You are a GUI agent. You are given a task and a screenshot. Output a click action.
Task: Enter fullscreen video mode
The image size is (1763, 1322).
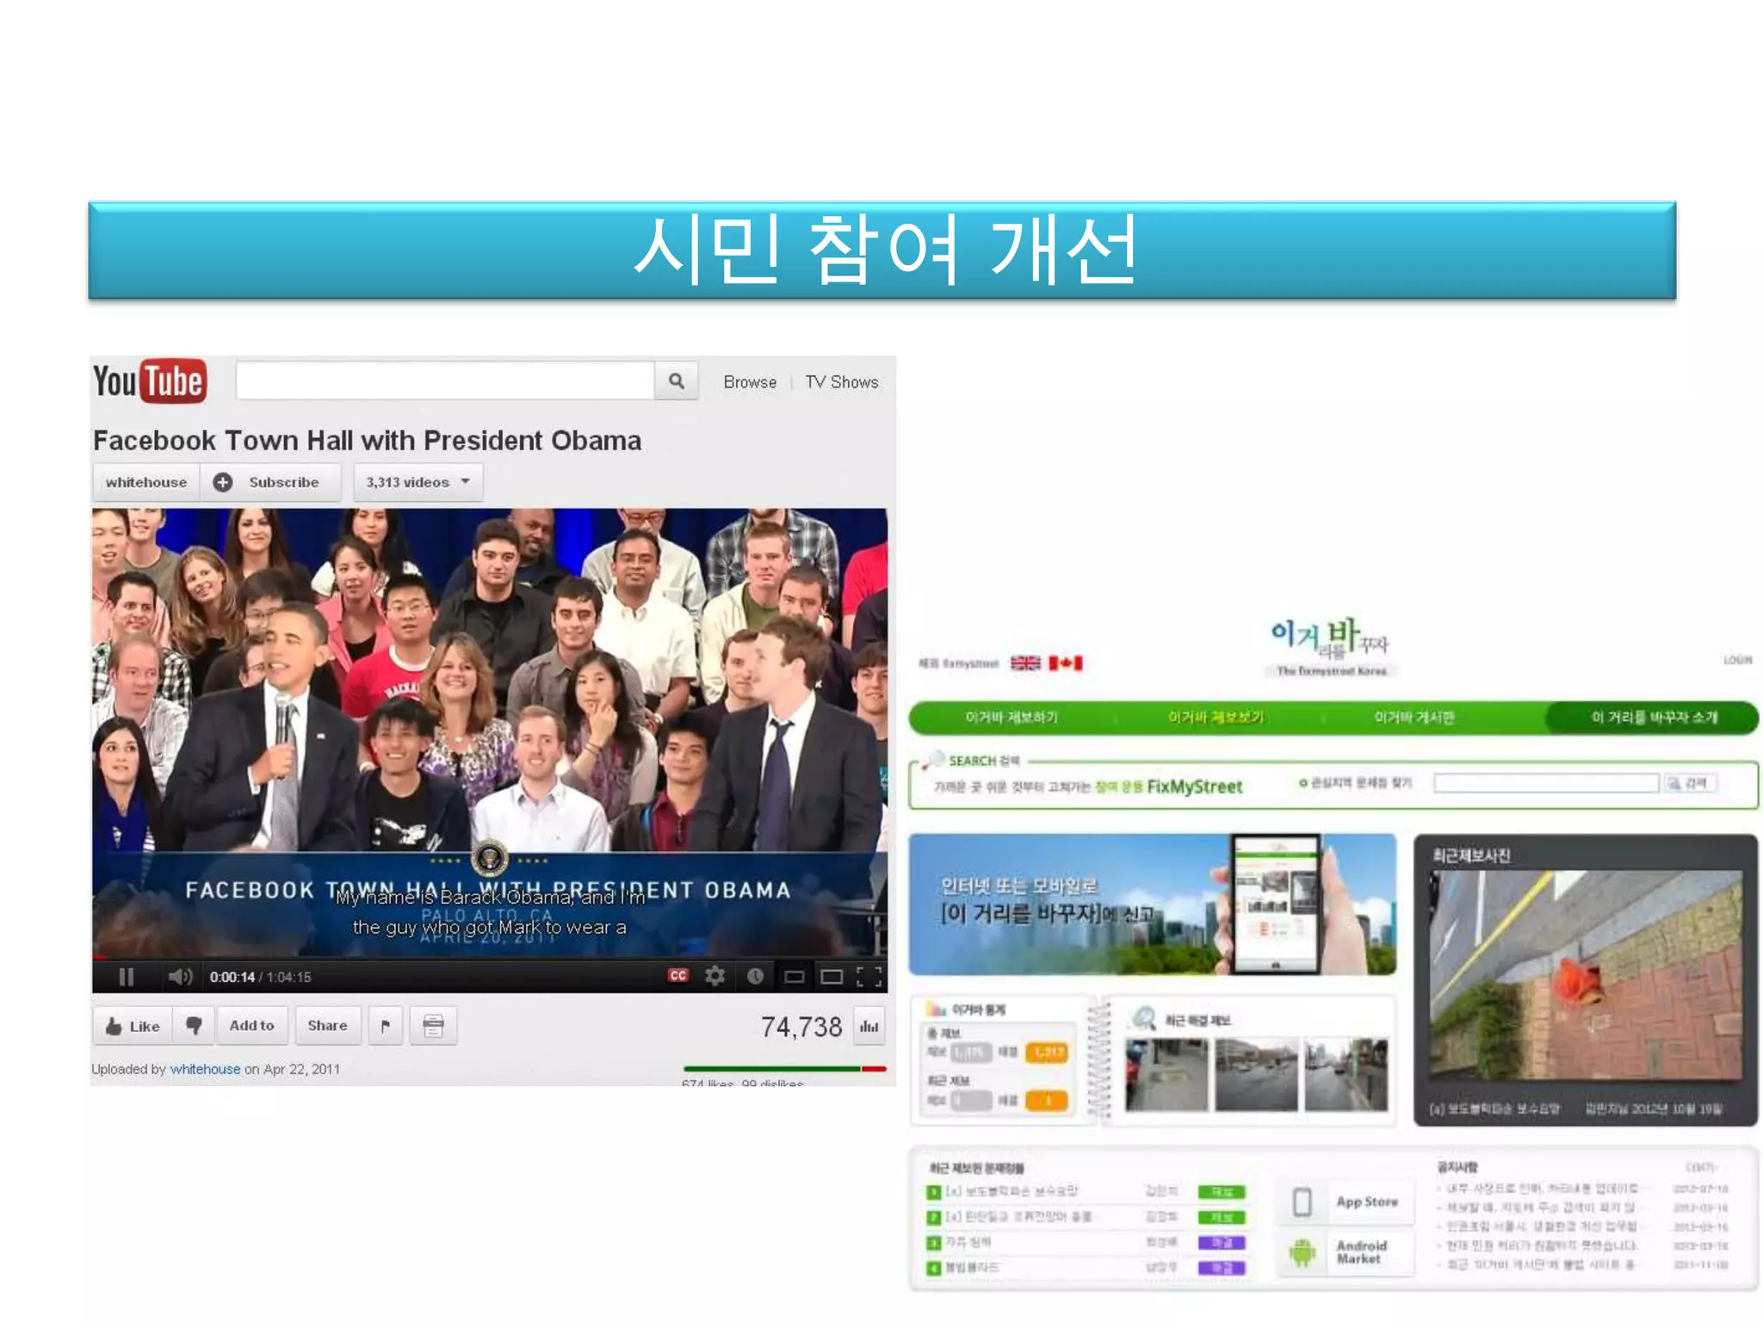tap(869, 977)
